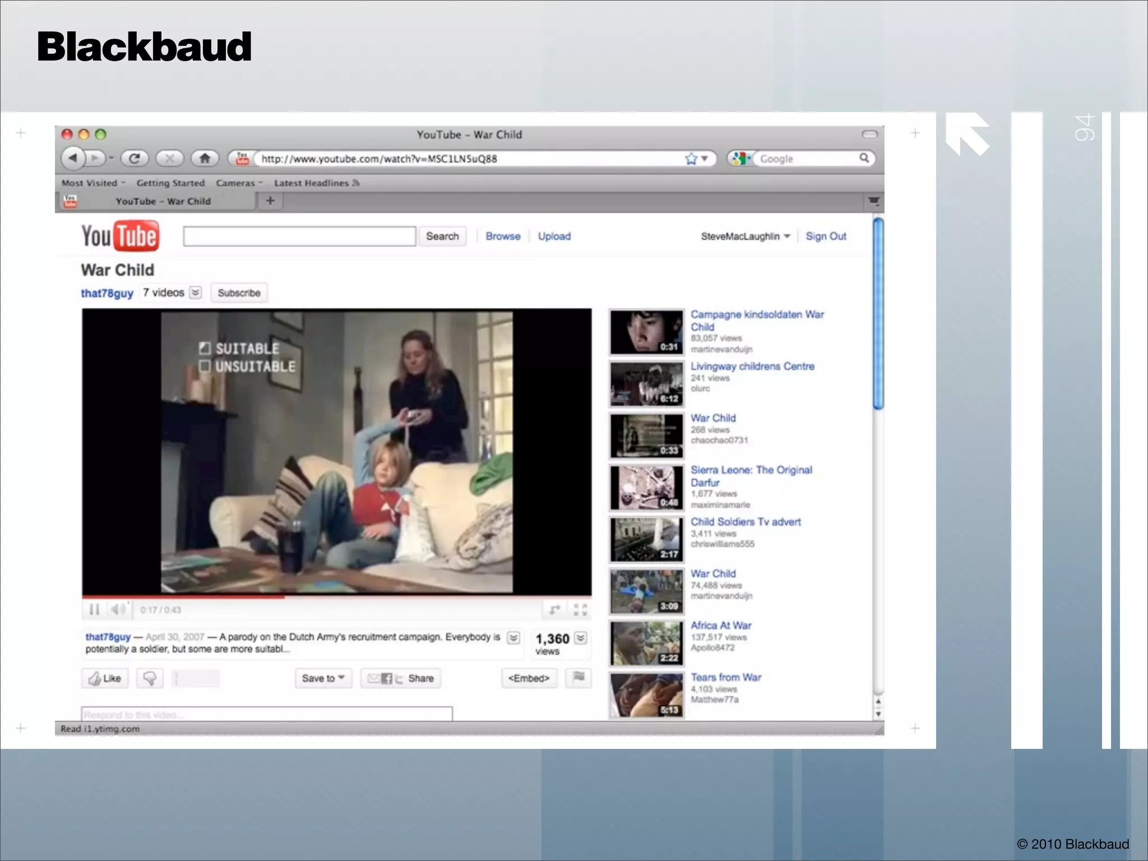
Task: Flag the video with the flag icon
Action: 578,678
